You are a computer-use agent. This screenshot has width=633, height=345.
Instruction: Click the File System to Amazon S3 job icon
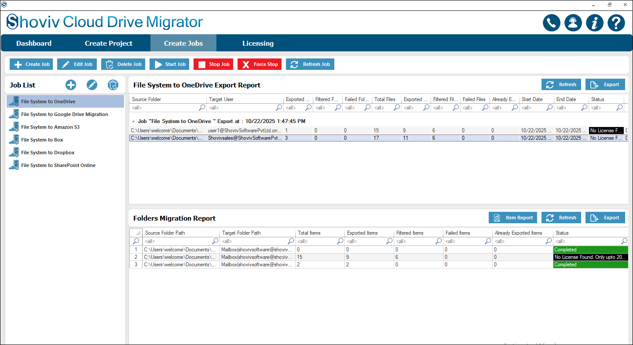14,127
